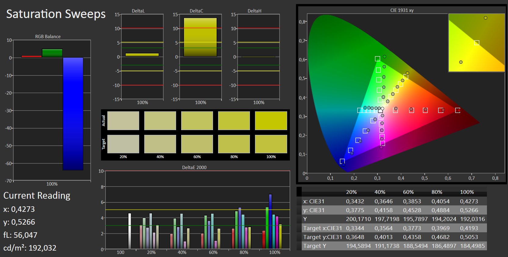This screenshot has height=257, width=508.
Task: Select the 60% Target color swatch
Action: click(197, 144)
